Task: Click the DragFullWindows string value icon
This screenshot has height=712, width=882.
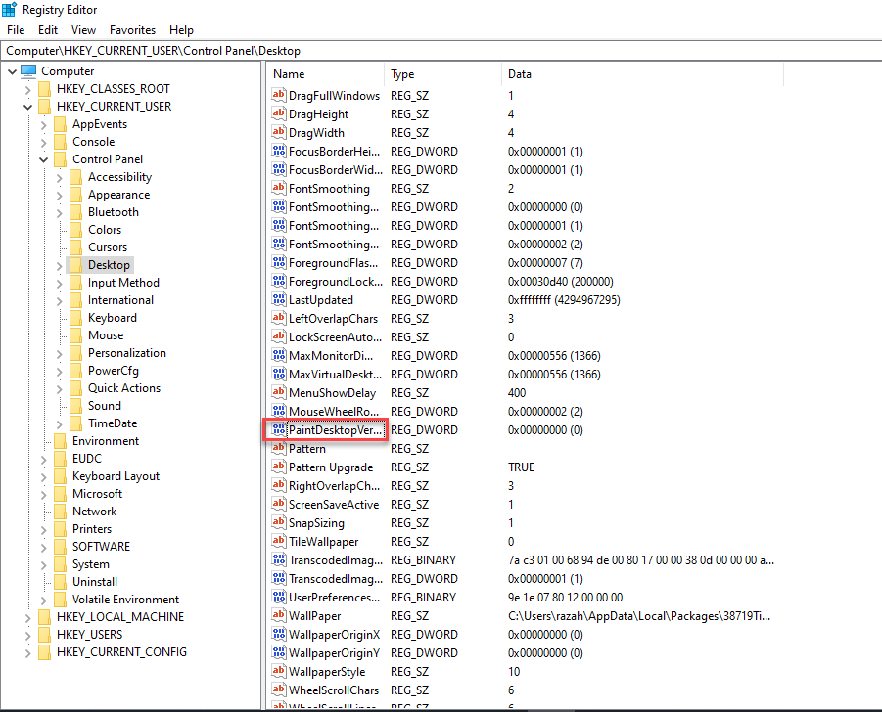Action: (279, 96)
